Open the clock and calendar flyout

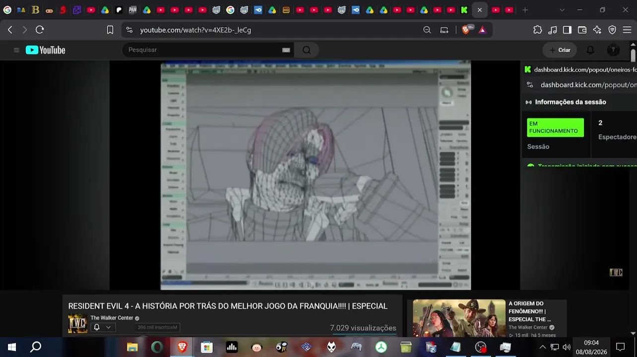(x=591, y=347)
